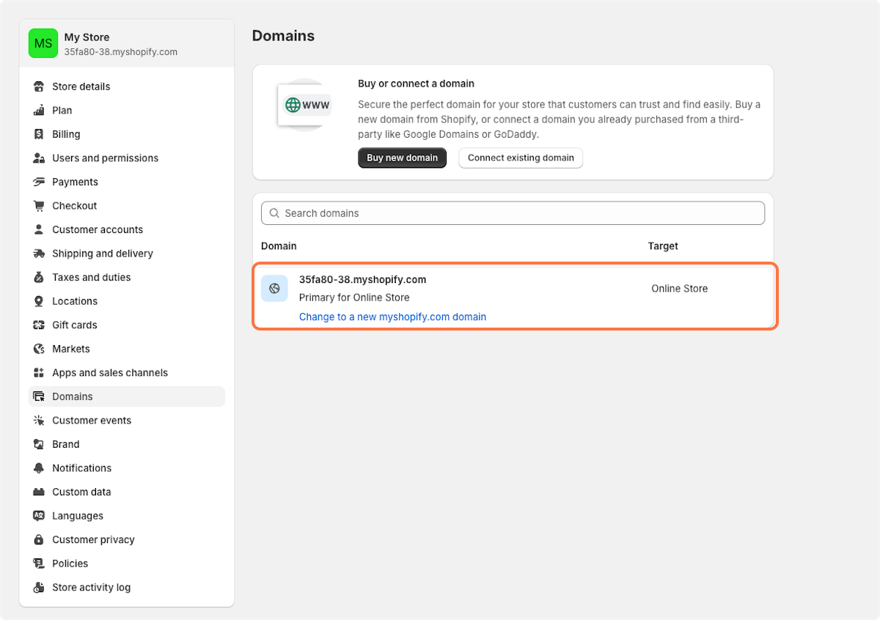The width and height of the screenshot is (880, 620).
Task: Click the Customer privacy lock icon
Action: (x=39, y=539)
